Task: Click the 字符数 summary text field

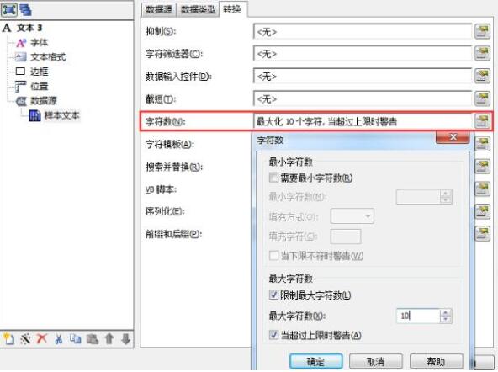Action: coord(363,121)
